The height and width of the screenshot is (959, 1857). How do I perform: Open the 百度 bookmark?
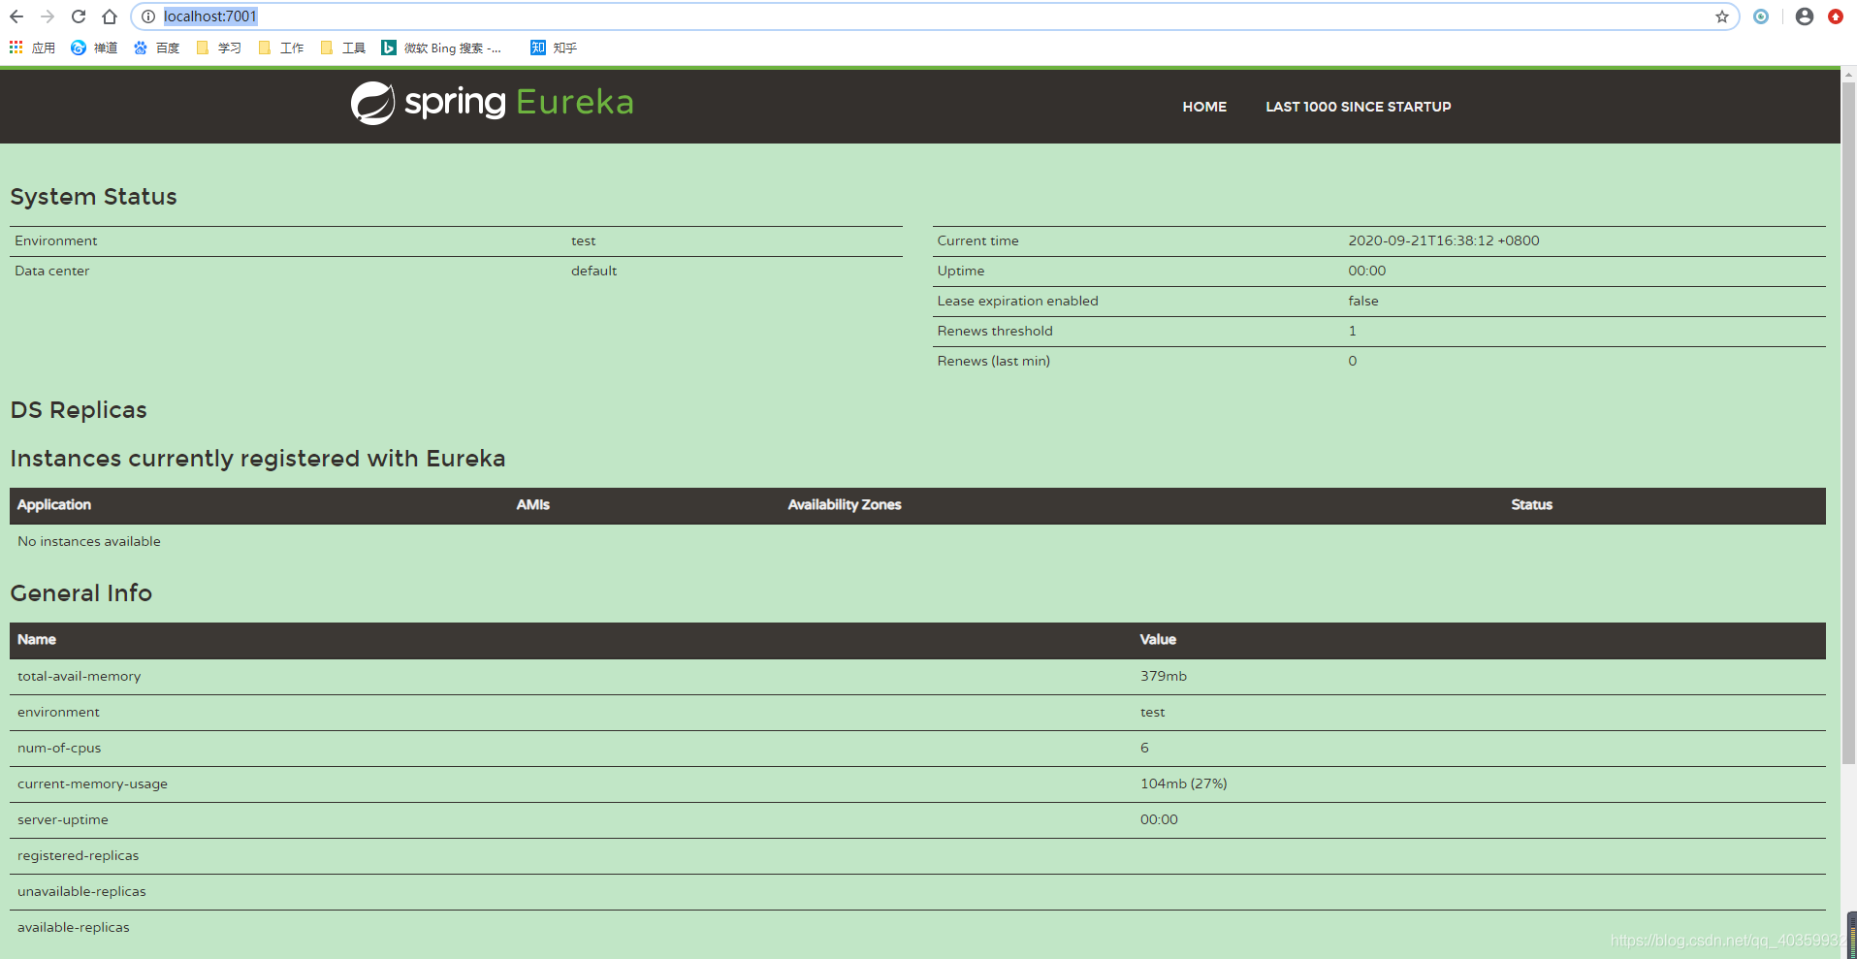[x=156, y=48]
